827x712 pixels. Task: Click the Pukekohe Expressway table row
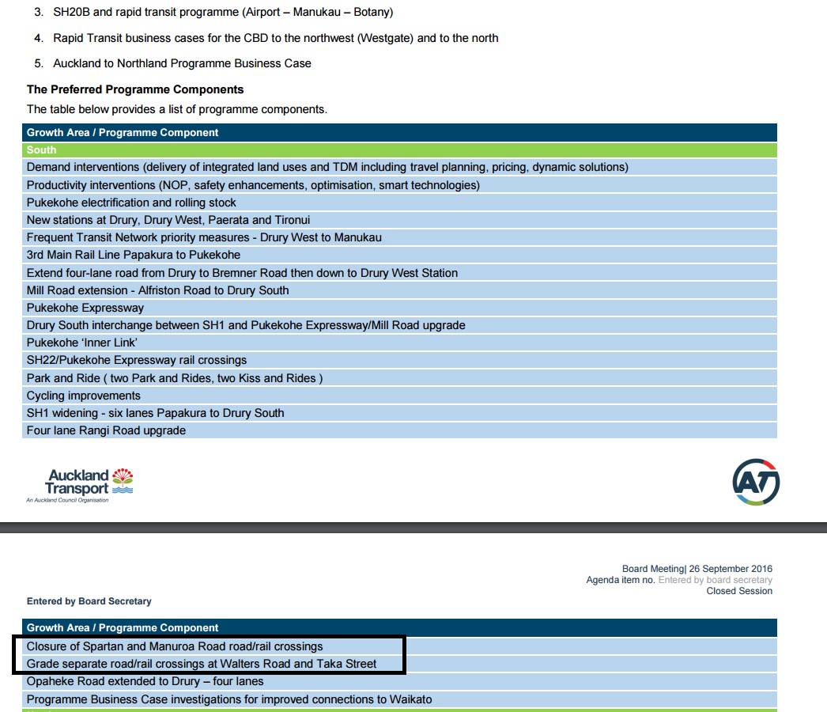85,308
